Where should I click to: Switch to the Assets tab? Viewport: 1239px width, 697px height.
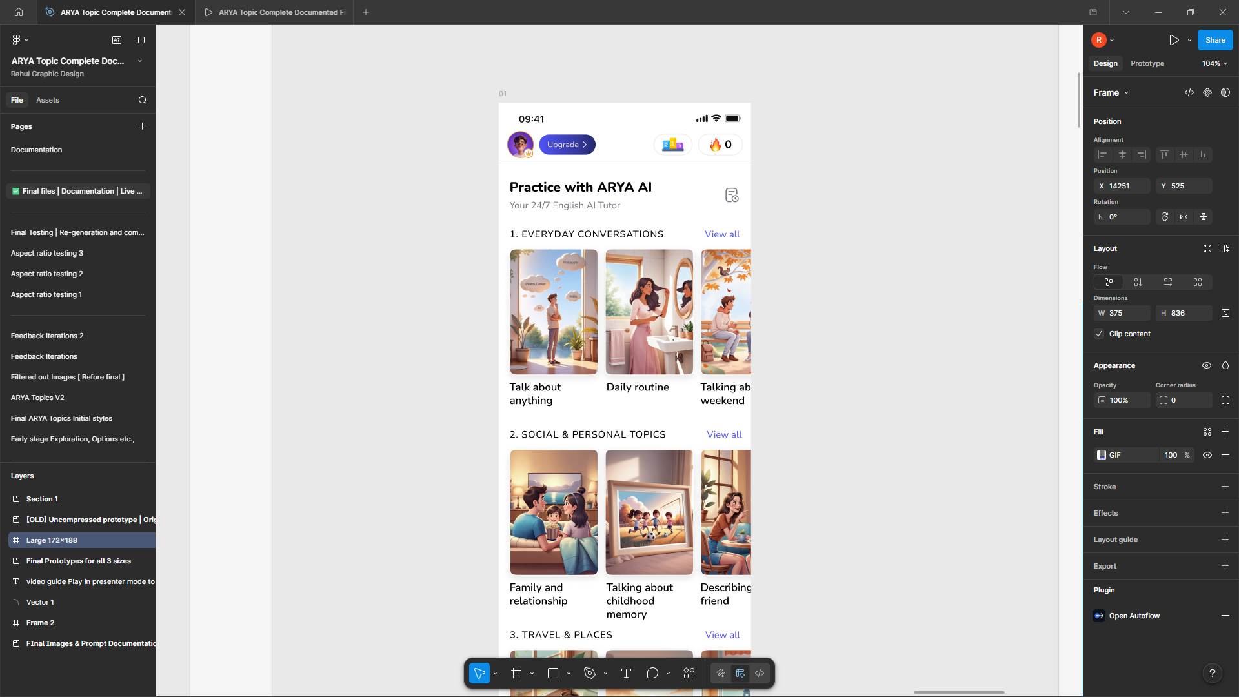48,100
